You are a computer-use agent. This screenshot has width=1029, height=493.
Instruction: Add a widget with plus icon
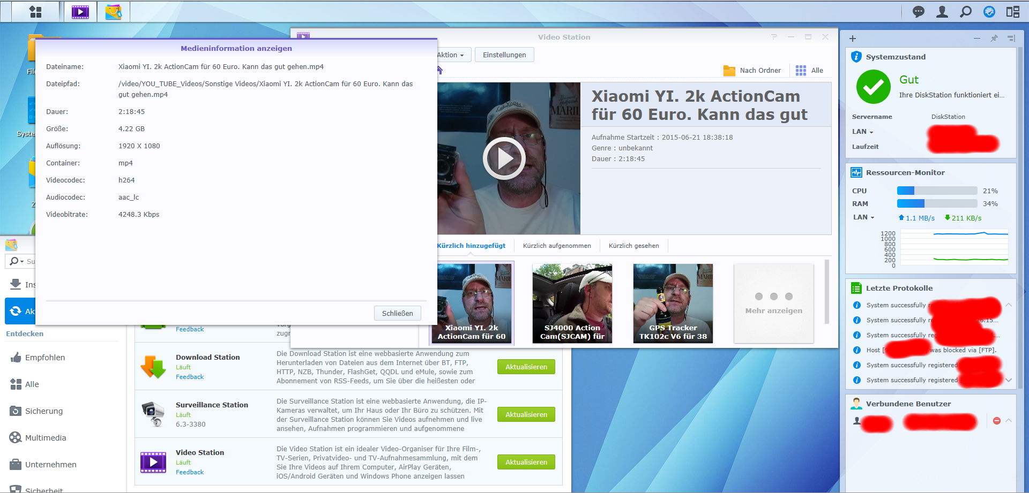[853, 39]
